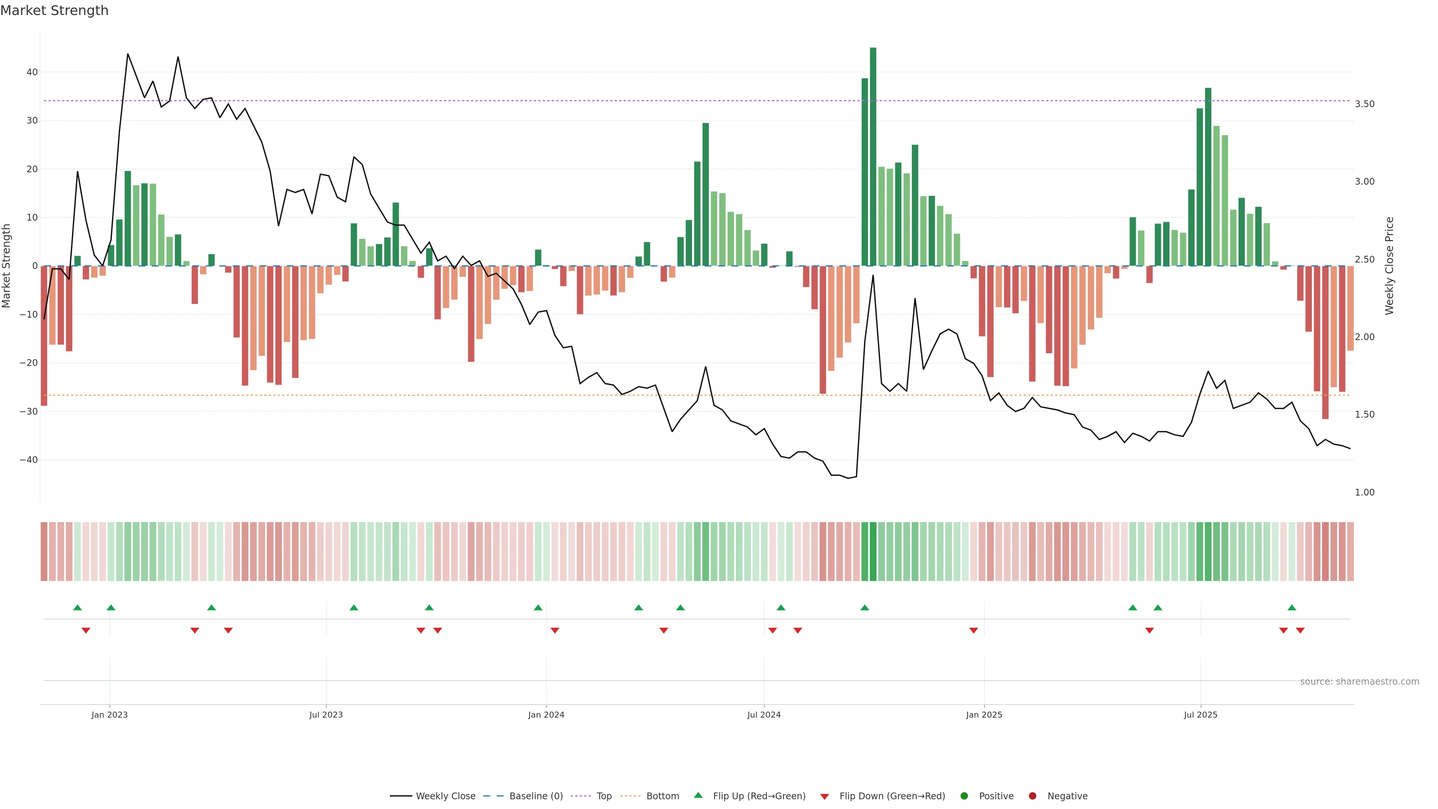Select the Jul 2024 x-axis label
The image size is (1438, 809).
tap(764, 715)
